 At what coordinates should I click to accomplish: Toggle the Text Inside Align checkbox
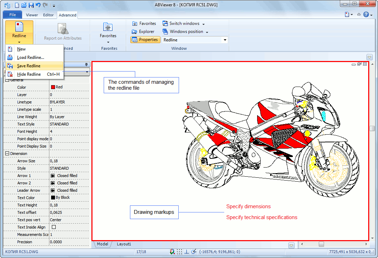[x=54, y=227]
